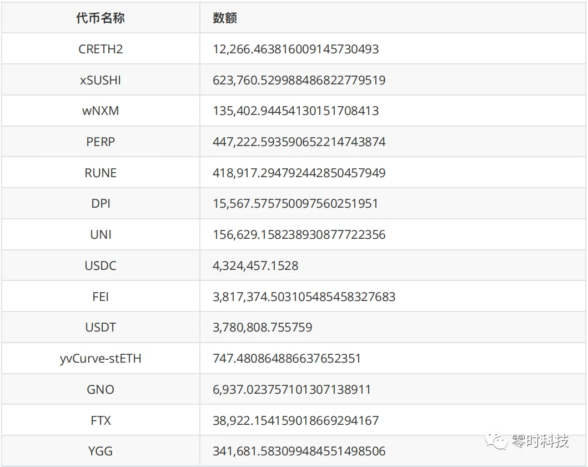The image size is (588, 467).
Task: Select the GNO amount starting with 6,937
Action: pyautogui.click(x=292, y=389)
